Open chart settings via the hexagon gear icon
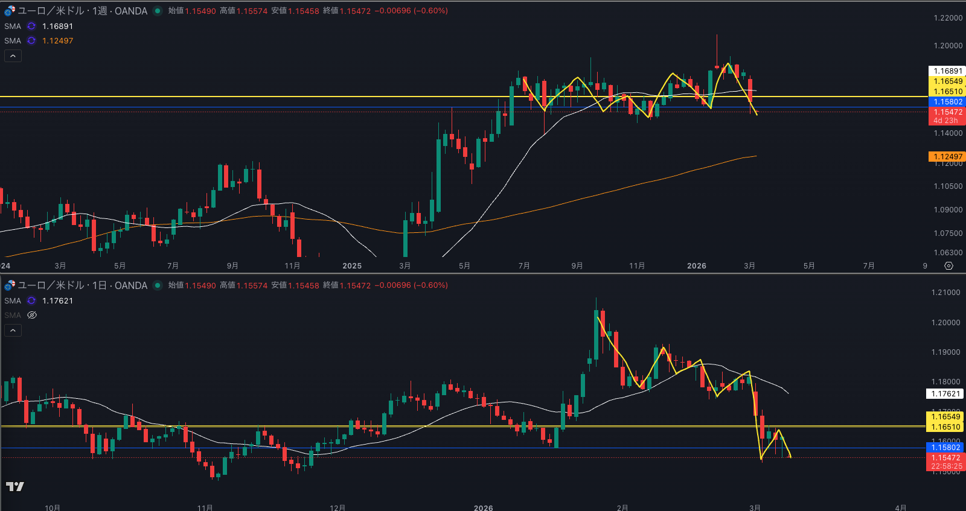This screenshot has width=966, height=511. pyautogui.click(x=948, y=266)
